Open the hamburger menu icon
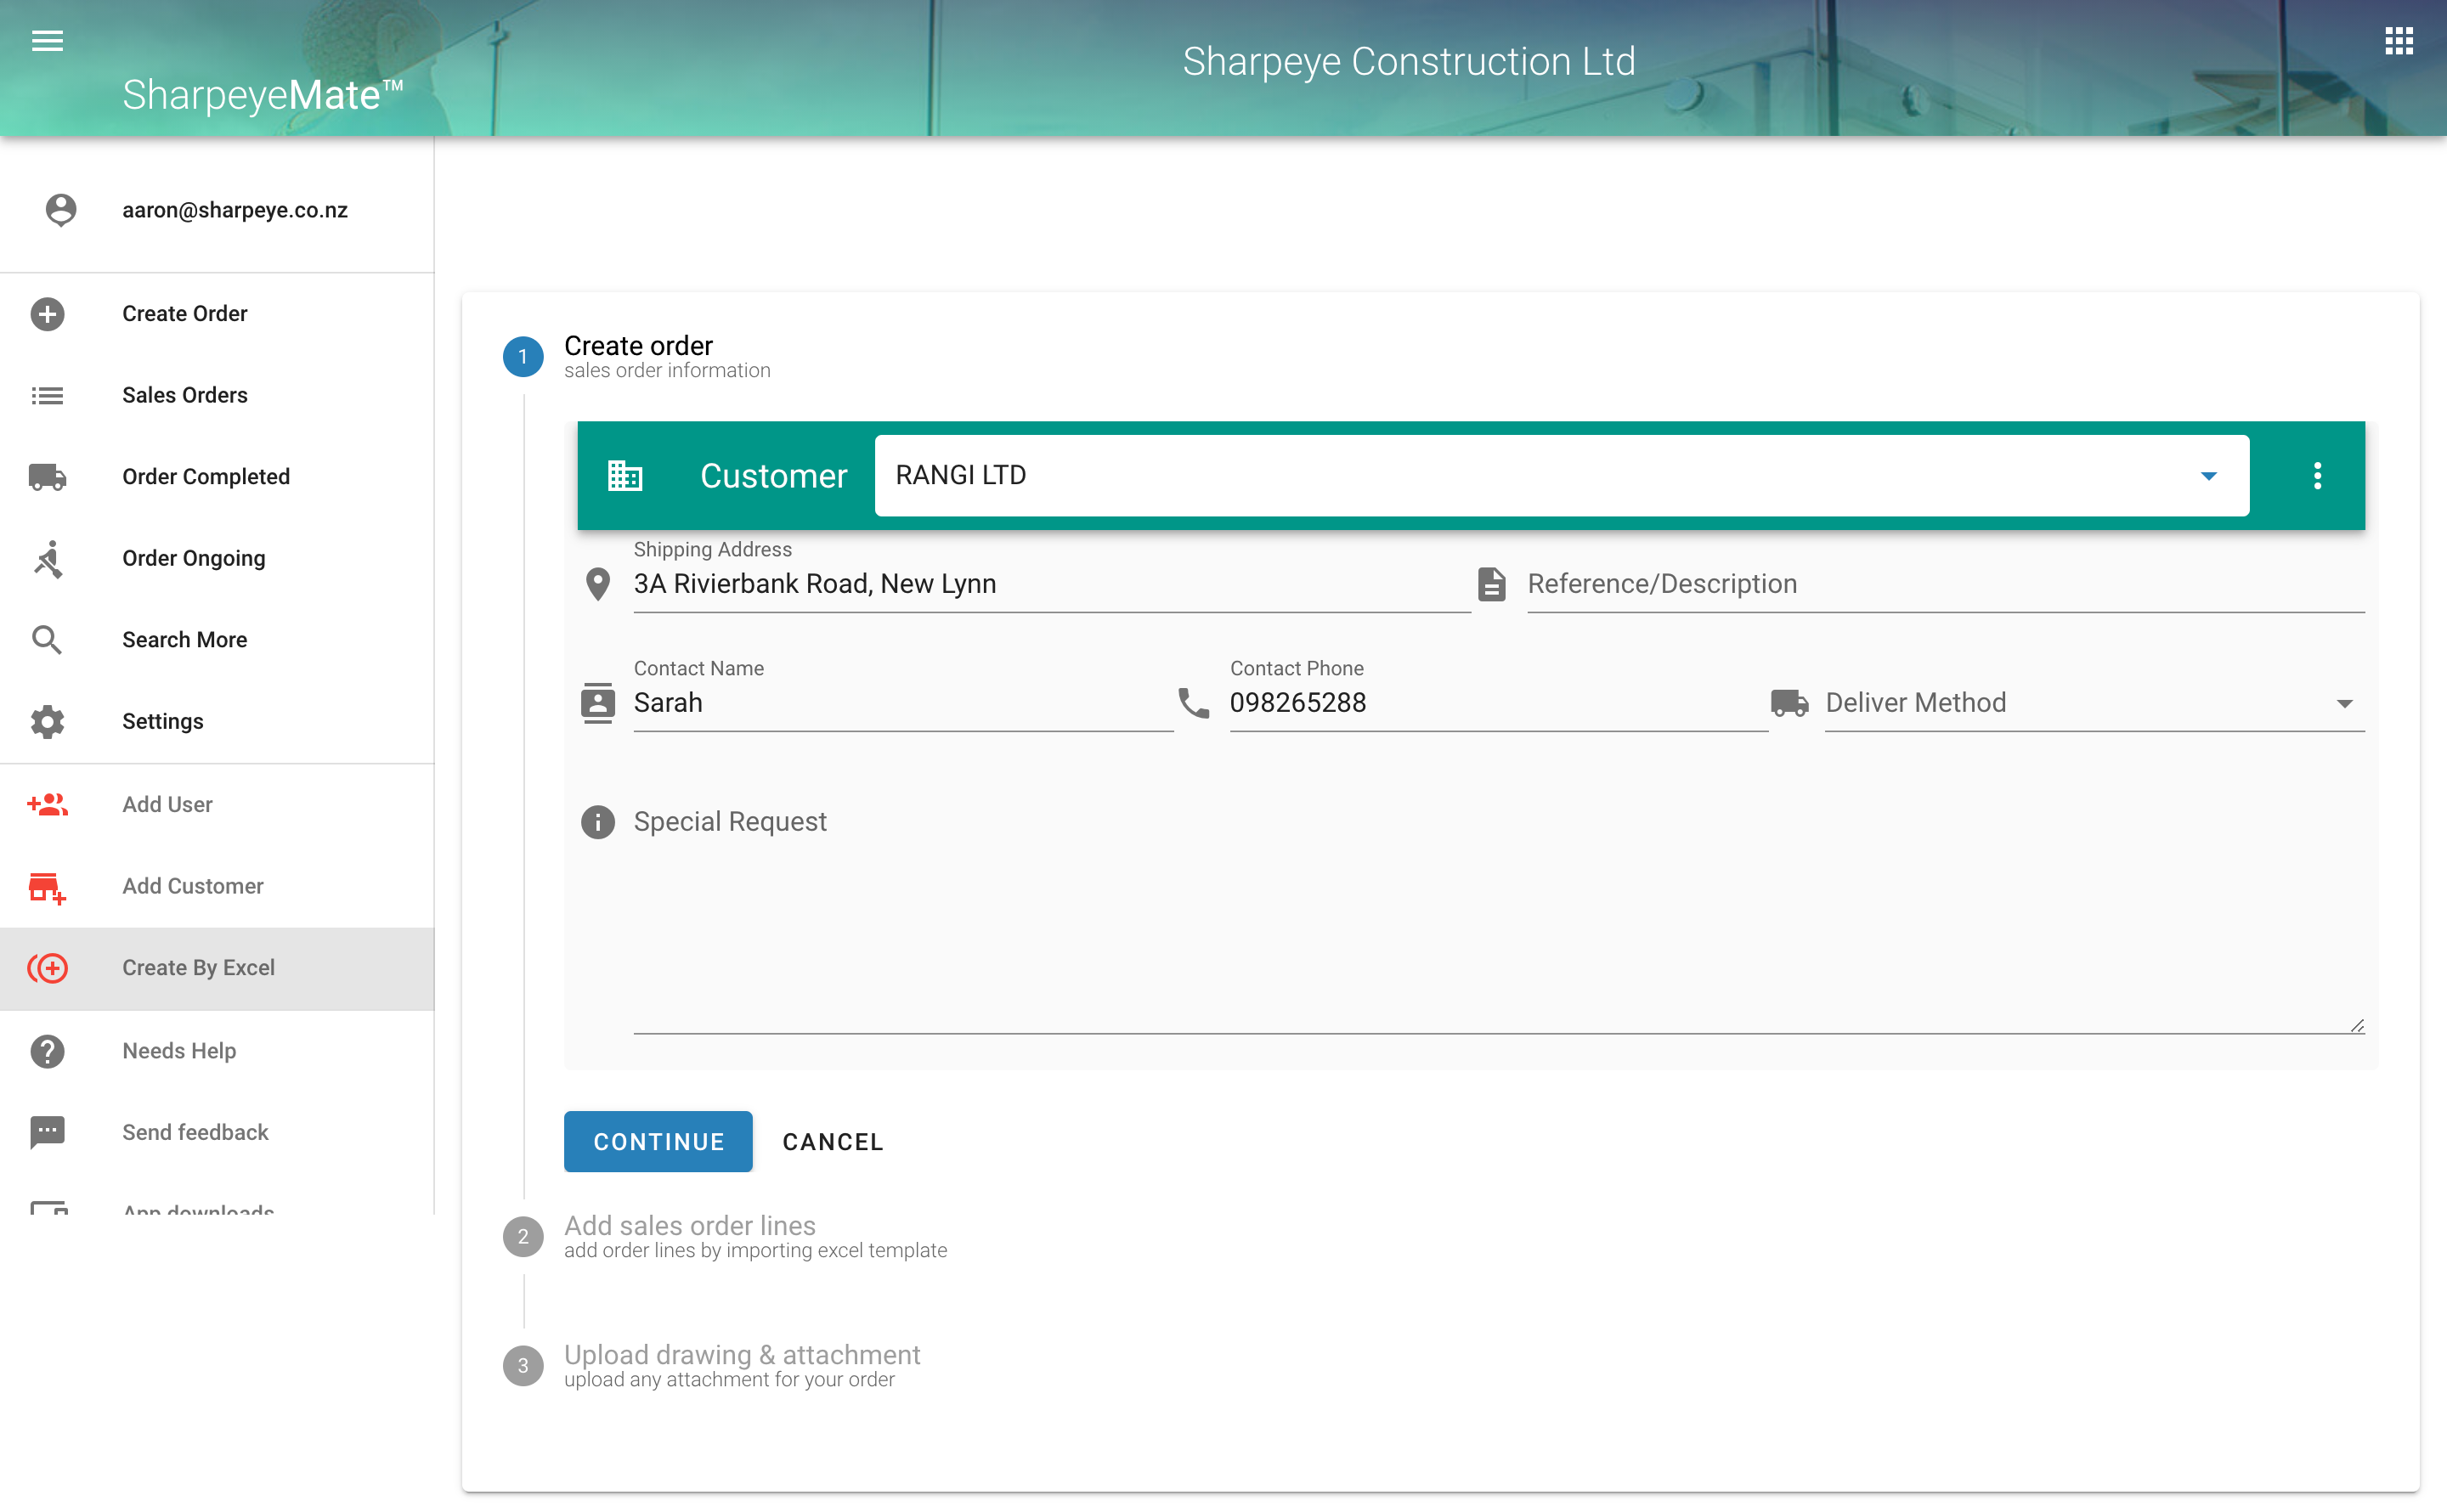Screen dimensions: 2447x1512 click(47, 41)
